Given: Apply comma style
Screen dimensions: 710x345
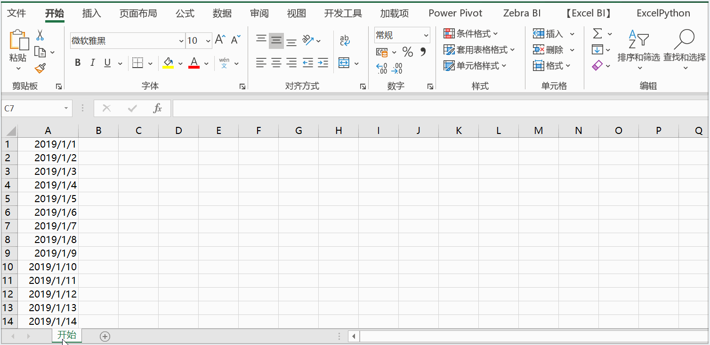Looking at the screenshot, I should 423,51.
